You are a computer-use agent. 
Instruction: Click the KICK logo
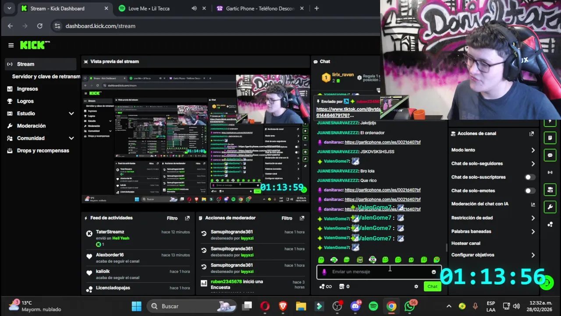(35, 45)
